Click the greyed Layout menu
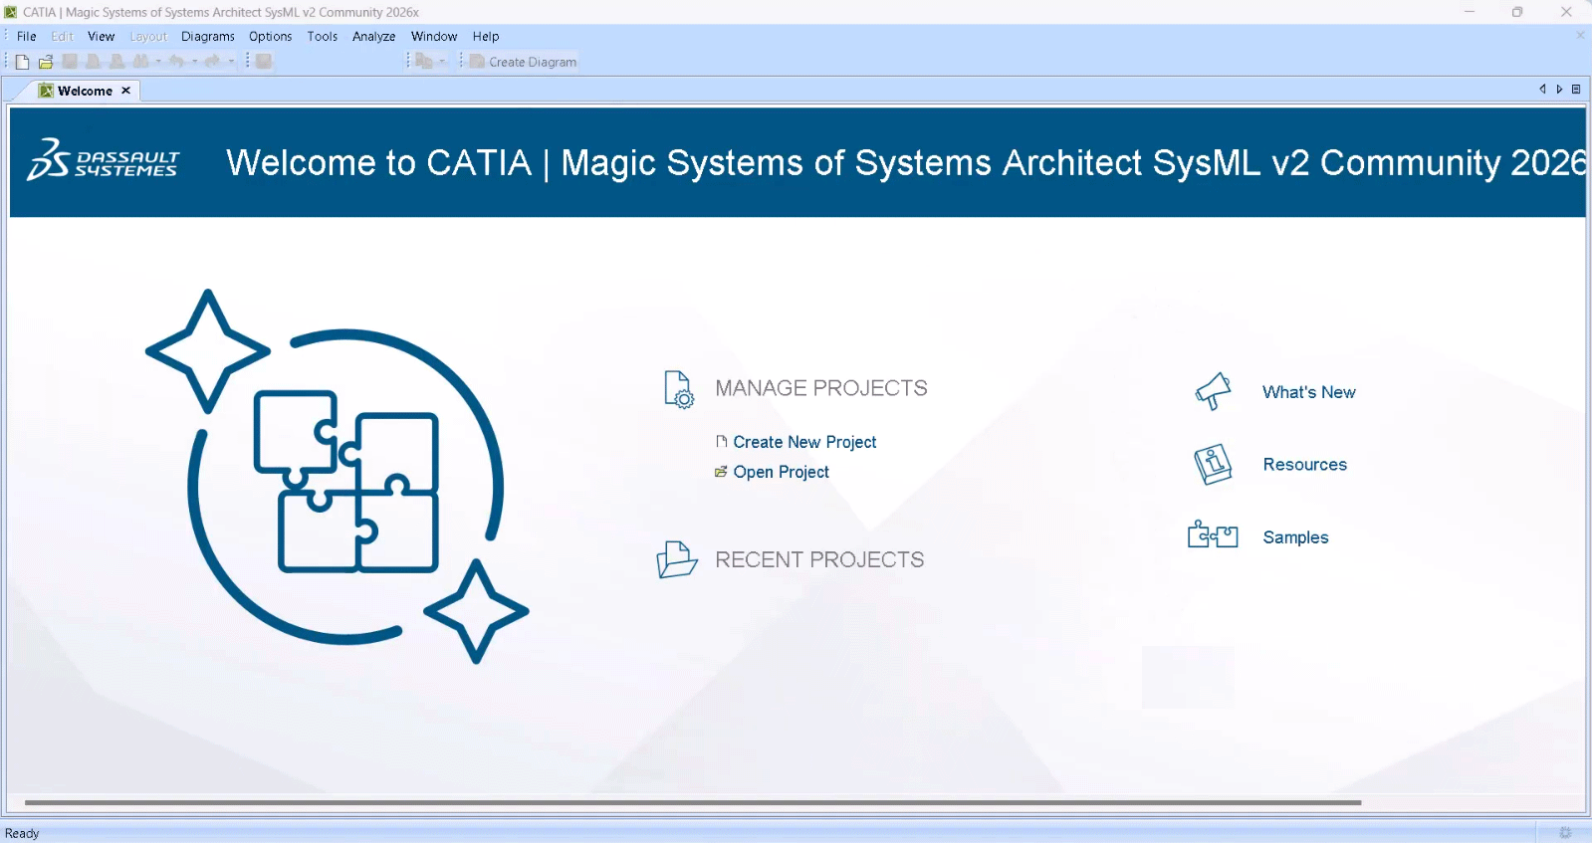This screenshot has height=843, width=1592. click(148, 37)
